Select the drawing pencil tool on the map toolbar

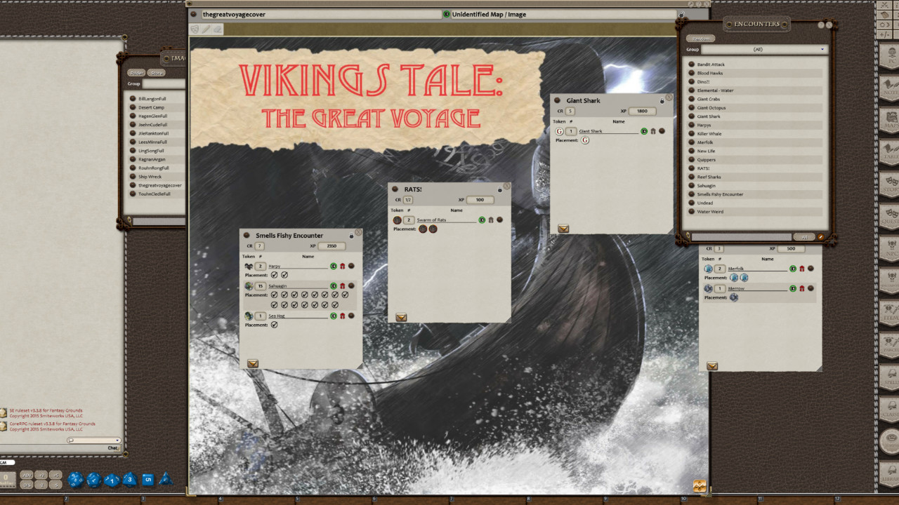coord(206,29)
